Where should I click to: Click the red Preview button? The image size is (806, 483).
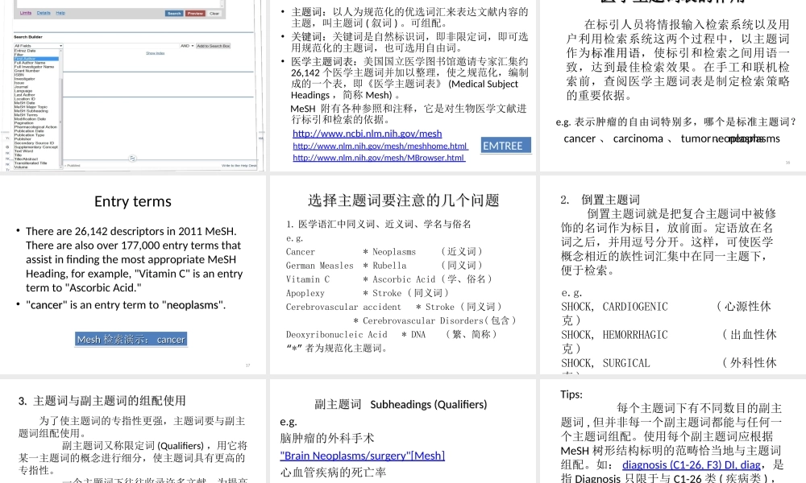click(x=193, y=13)
